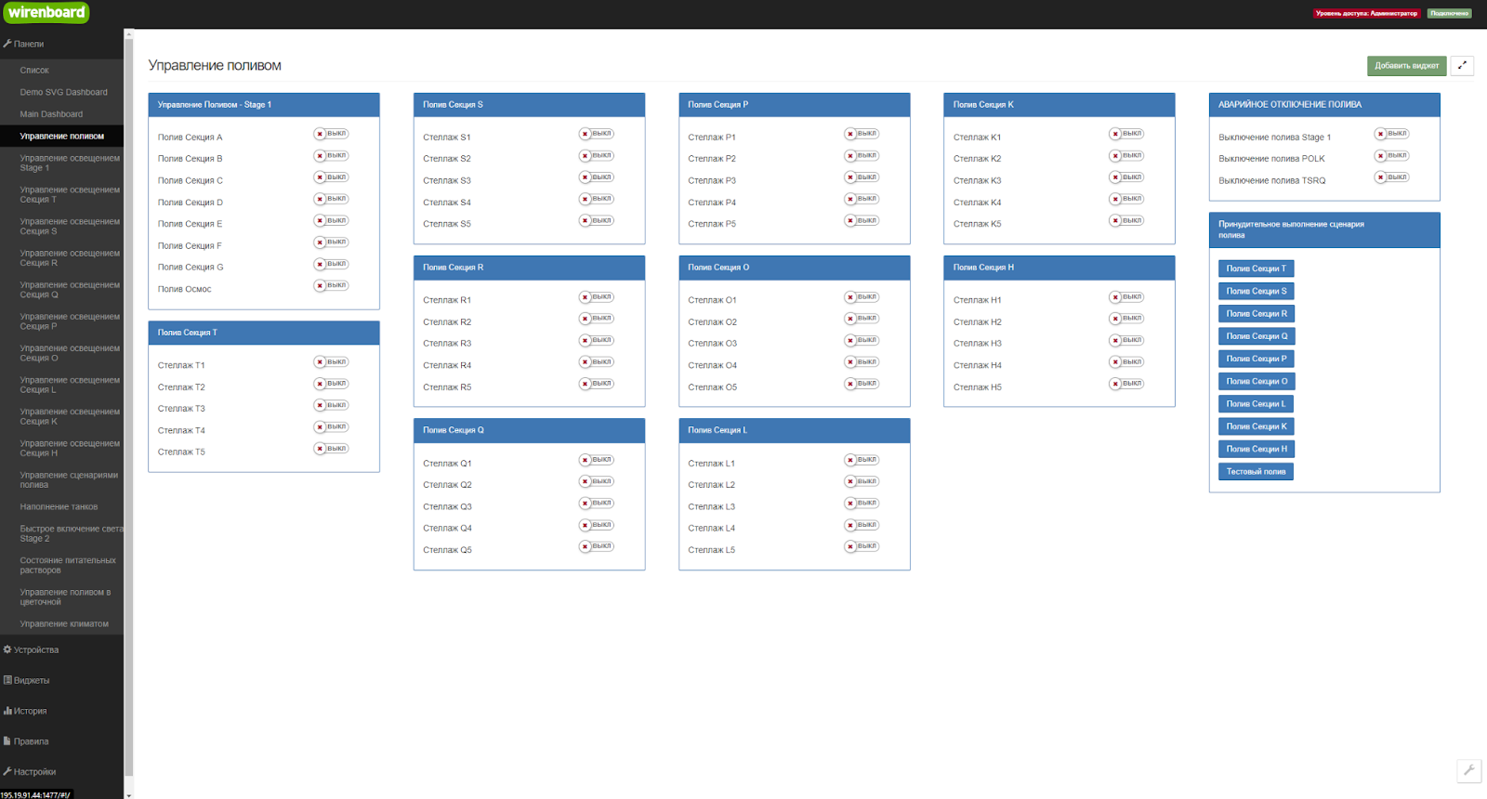The height and width of the screenshot is (799, 1487).
Task: Click the Добавить виджет button
Action: [1406, 65]
